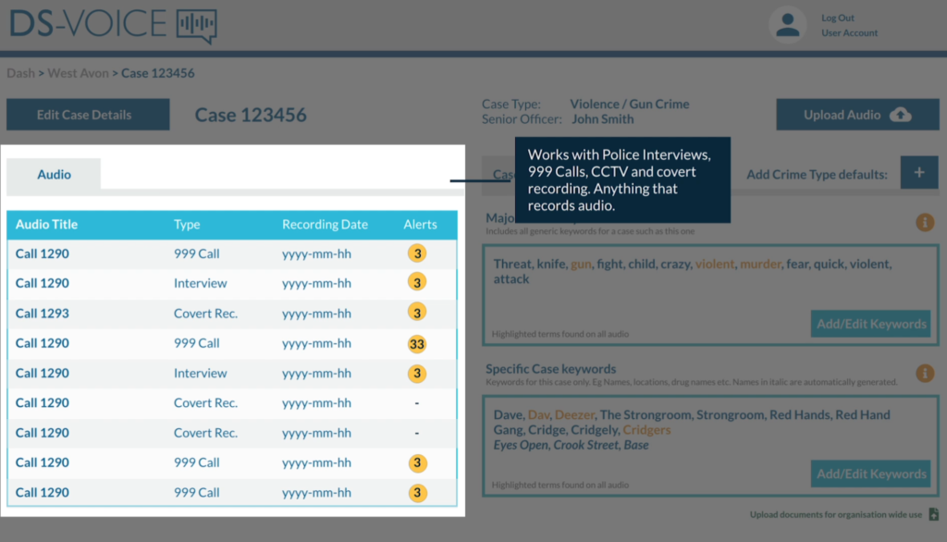The width and height of the screenshot is (947, 542).
Task: Click Add/Edit Keywords for Specific Case keywords
Action: (870, 474)
